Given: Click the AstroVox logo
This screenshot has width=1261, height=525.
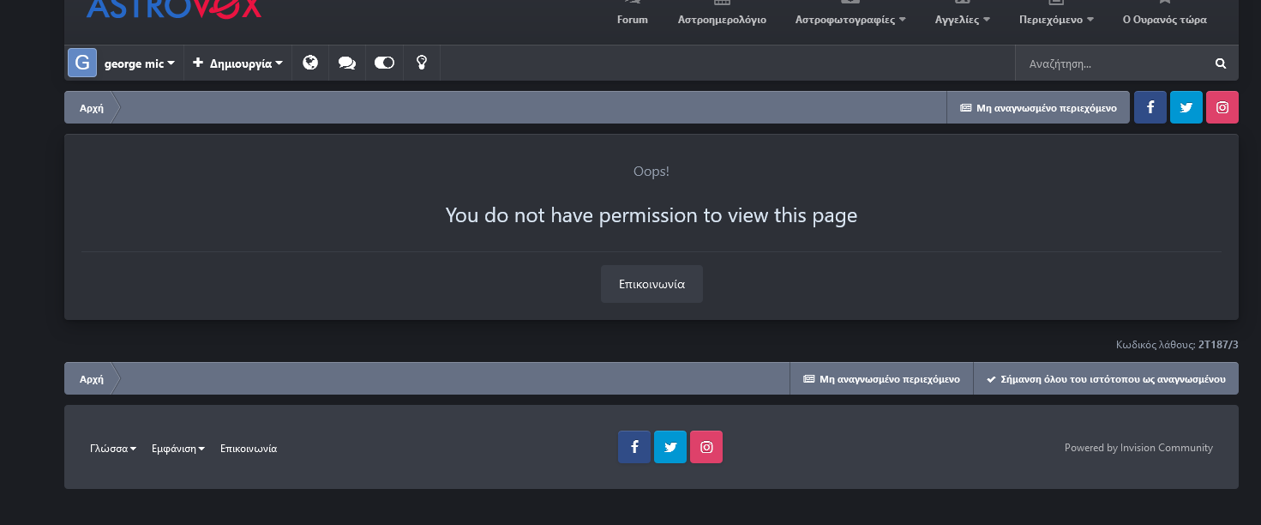Looking at the screenshot, I should [x=174, y=9].
